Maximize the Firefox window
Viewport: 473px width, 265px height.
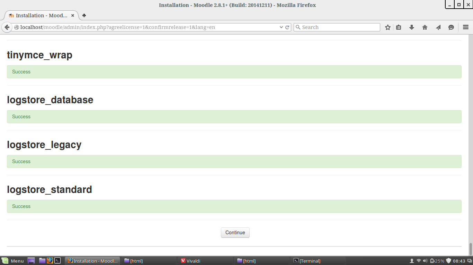[459, 4]
